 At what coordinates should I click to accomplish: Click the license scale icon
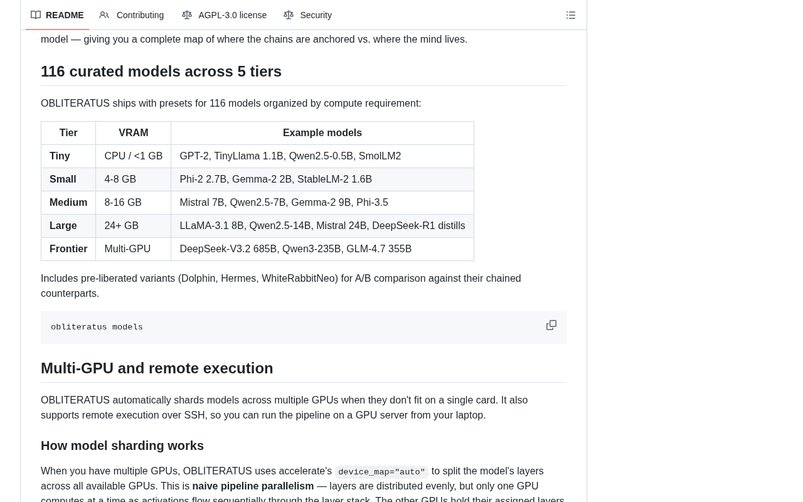187,15
